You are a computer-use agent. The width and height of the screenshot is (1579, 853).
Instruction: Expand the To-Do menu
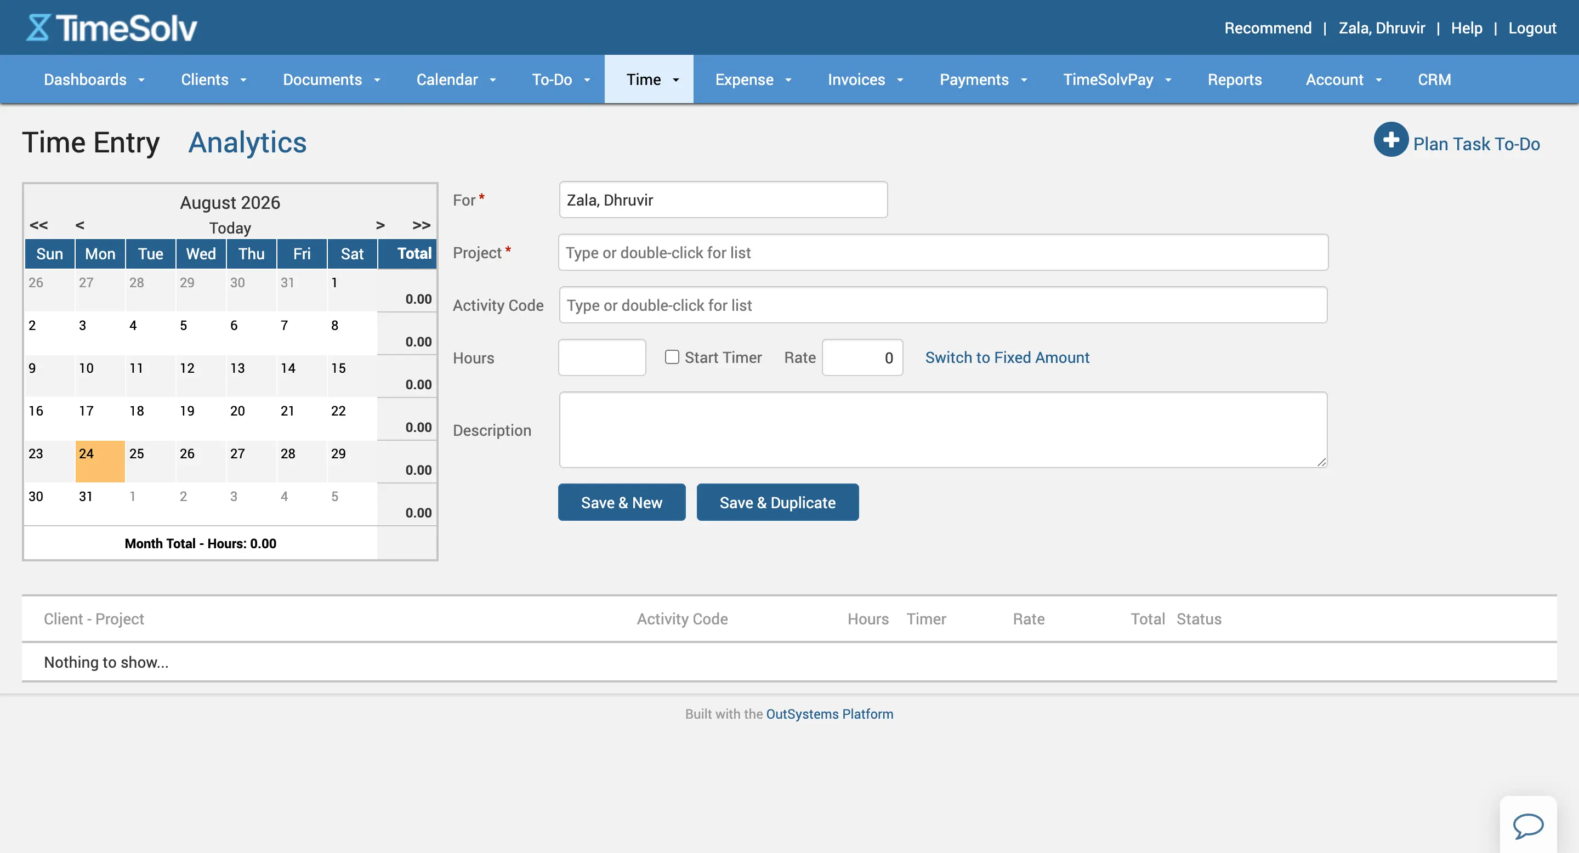click(561, 79)
